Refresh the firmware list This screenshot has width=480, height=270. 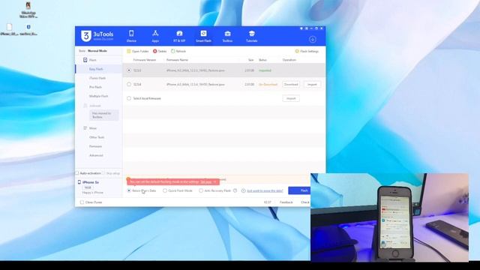click(x=178, y=51)
